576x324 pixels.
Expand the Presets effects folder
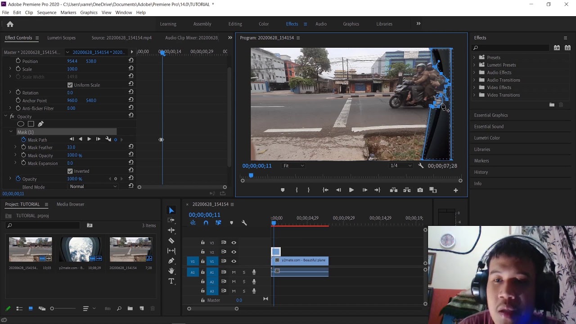(x=474, y=58)
